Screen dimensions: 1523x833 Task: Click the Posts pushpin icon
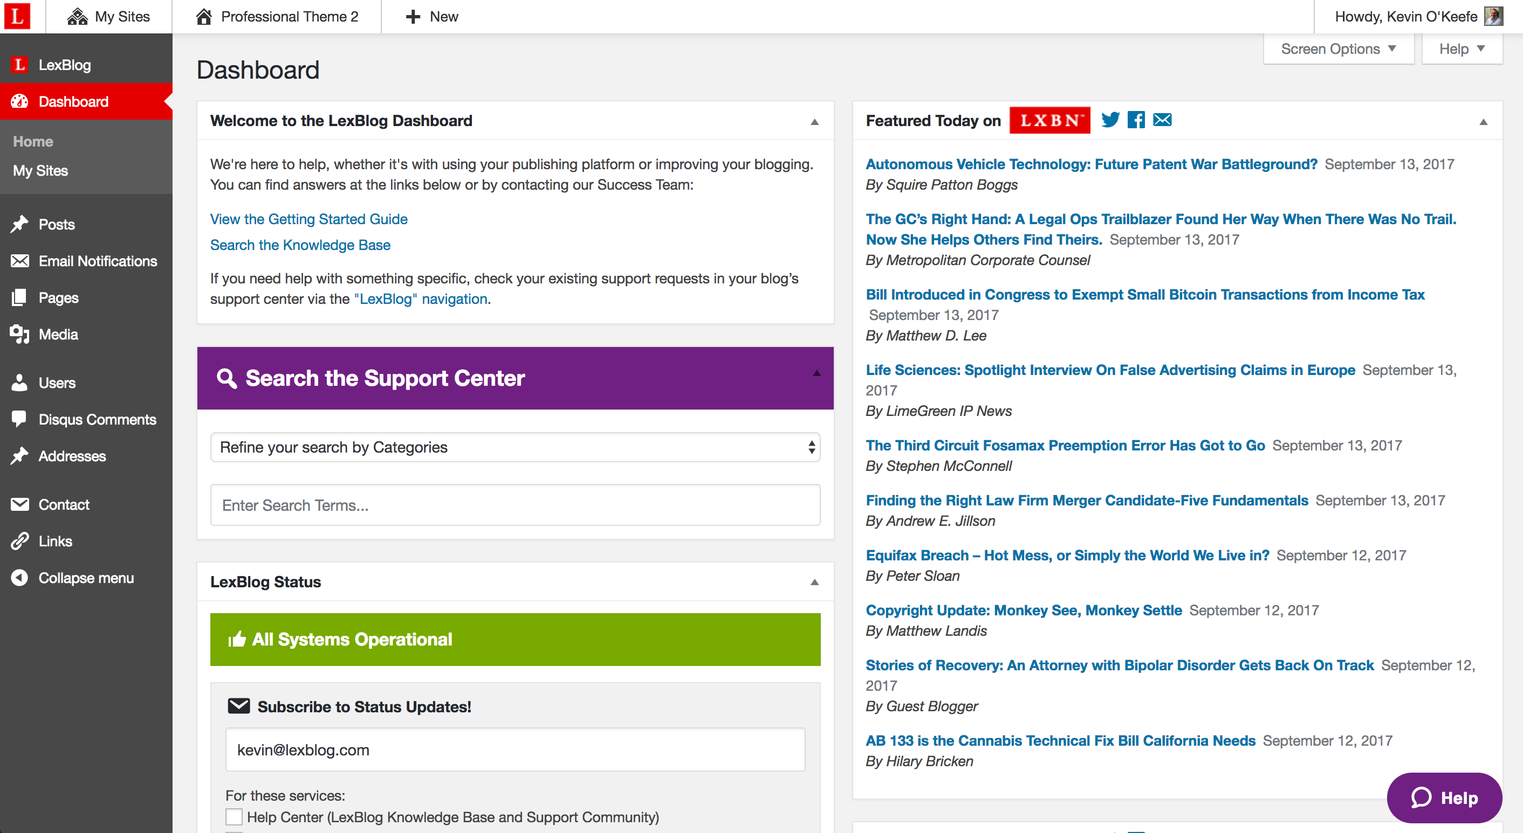coord(19,225)
